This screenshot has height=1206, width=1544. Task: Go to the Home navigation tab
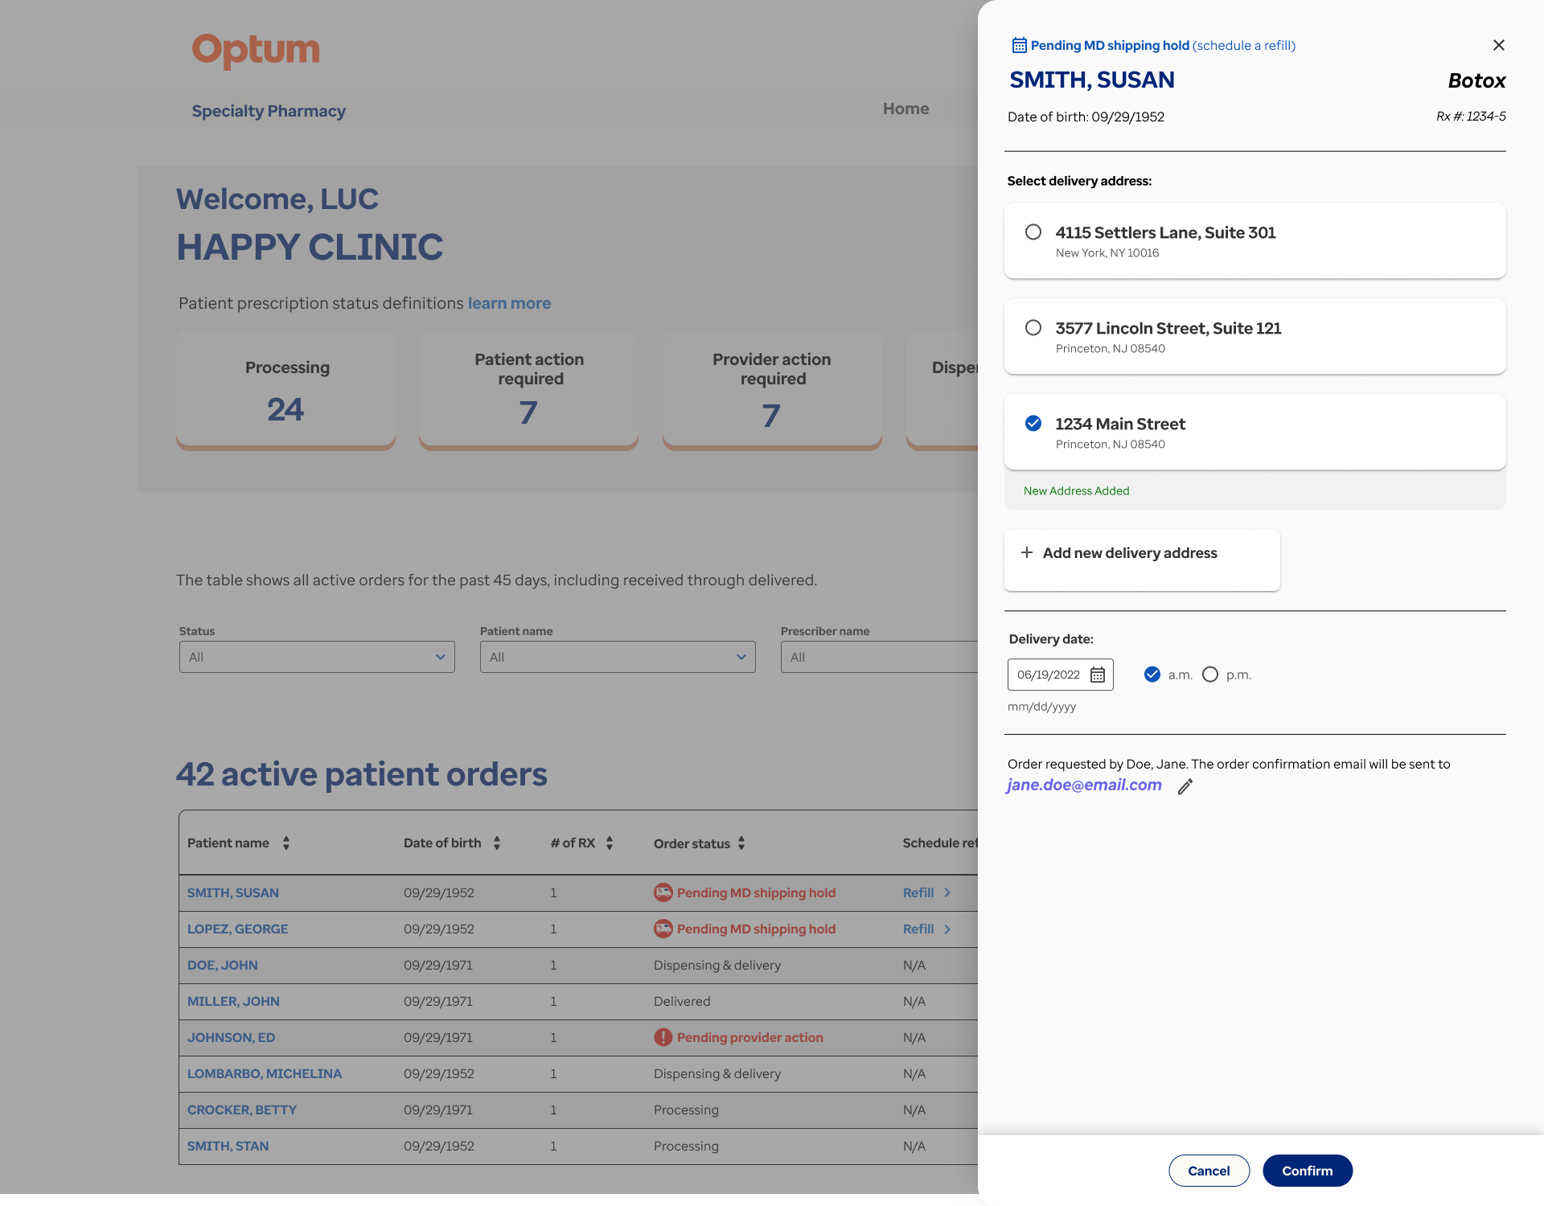905,109
